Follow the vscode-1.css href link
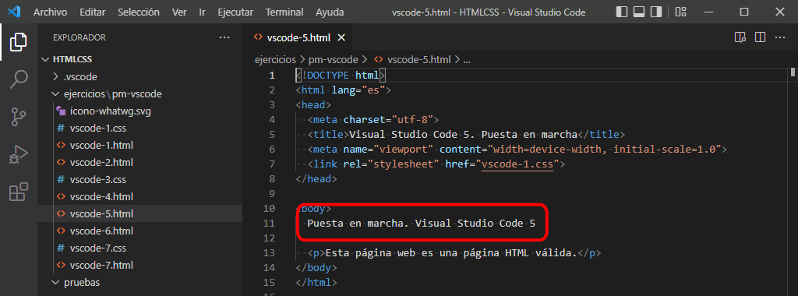Viewport: 798px width, 296px height. (x=517, y=164)
